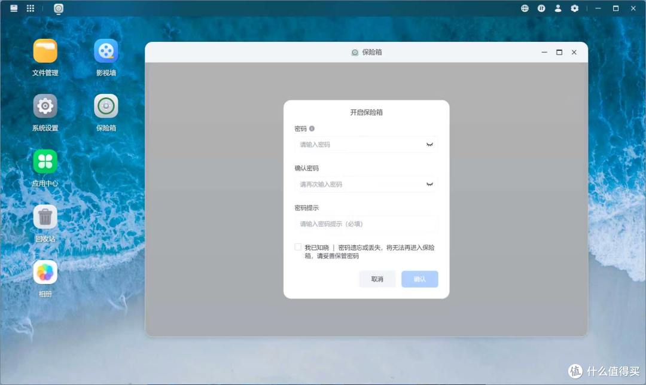The width and height of the screenshot is (646, 385).
Task: Open the 回收站 trash icon
Action: click(x=45, y=216)
